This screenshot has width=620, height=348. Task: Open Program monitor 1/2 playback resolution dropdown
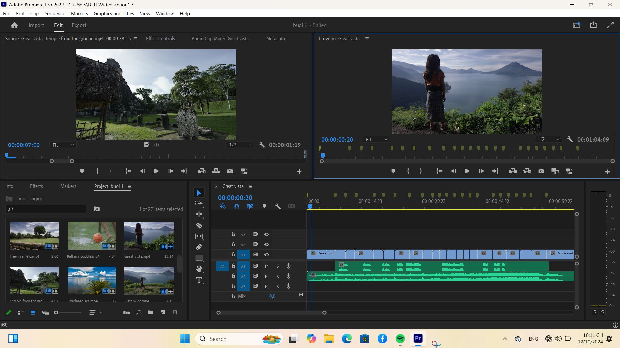[x=548, y=139]
